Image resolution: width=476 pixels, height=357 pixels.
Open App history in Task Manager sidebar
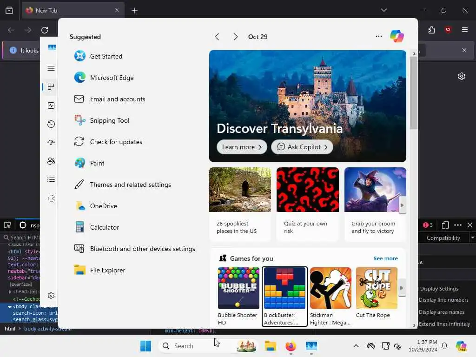(51, 124)
